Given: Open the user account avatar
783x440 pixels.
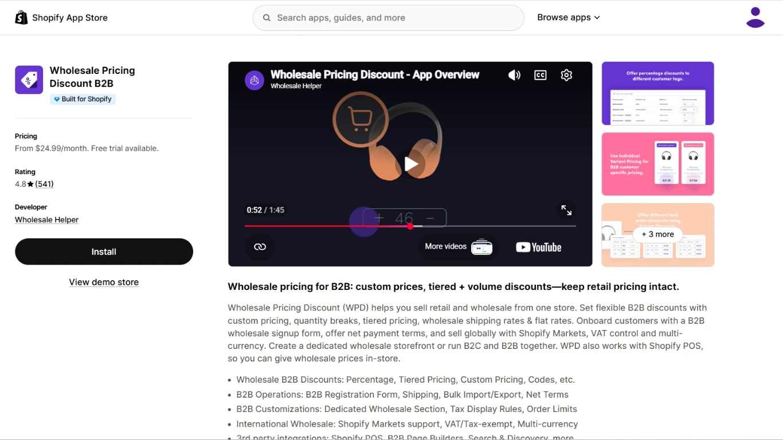Looking at the screenshot, I should (x=755, y=18).
